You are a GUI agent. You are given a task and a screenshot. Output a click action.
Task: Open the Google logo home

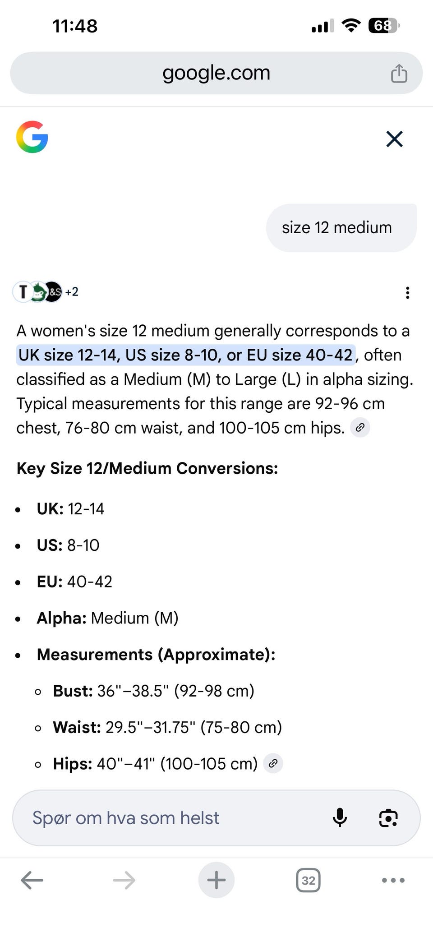(32, 137)
